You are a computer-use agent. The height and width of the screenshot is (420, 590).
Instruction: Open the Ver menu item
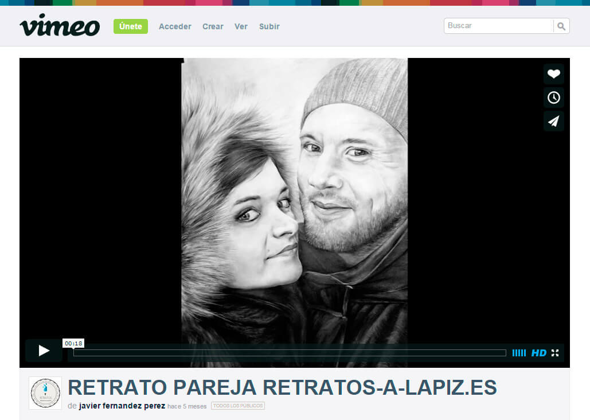[x=241, y=26]
